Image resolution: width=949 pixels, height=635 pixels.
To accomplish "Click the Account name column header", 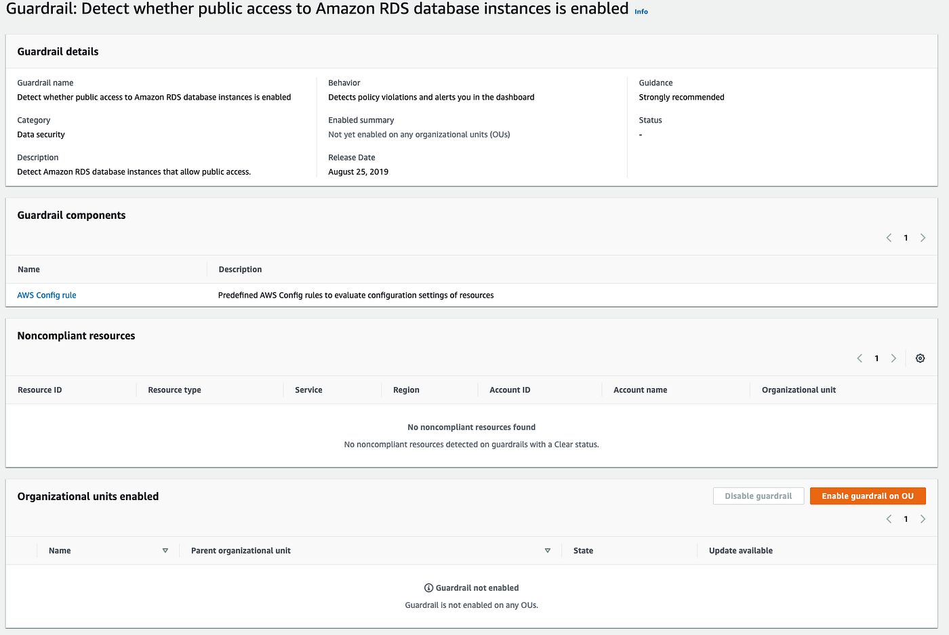I will point(640,390).
